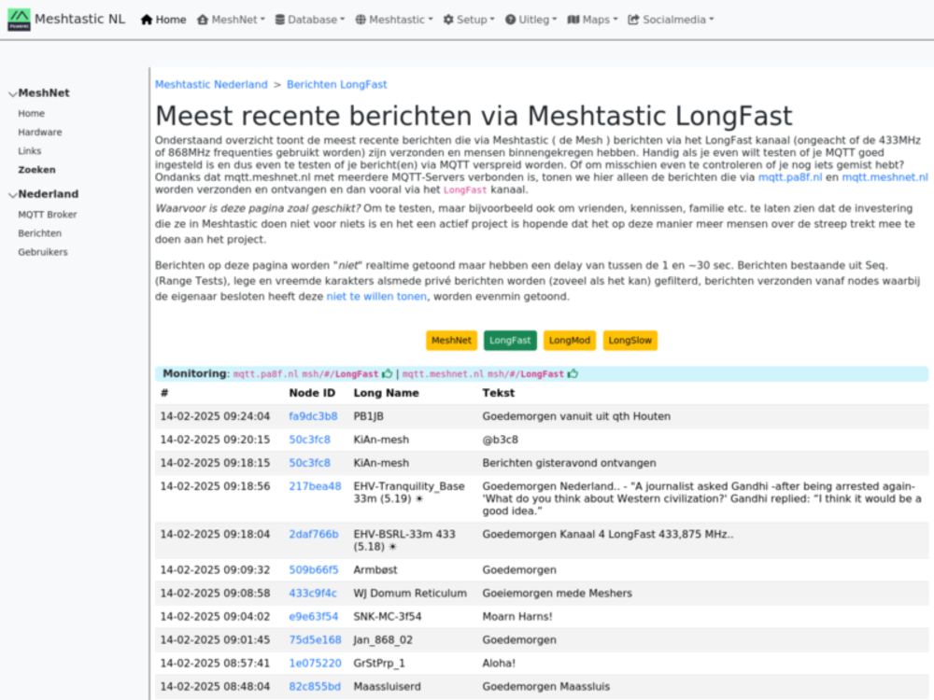934x700 pixels.
Task: Click message 'Goedemorgen Maassluis'
Action: click(546, 686)
